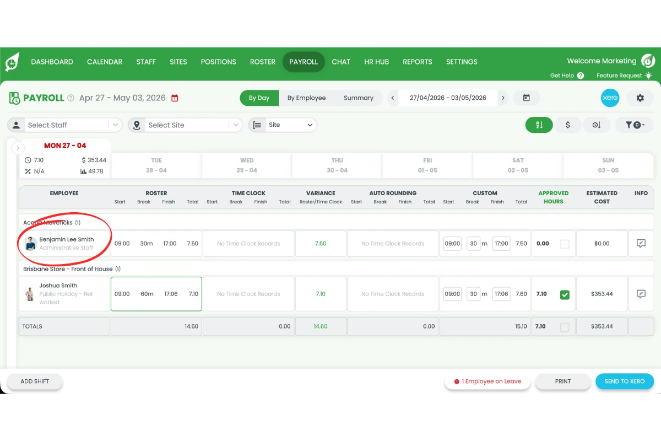Image resolution: width=661 pixels, height=441 pixels.
Task: Click the 1 Employee on Leave button
Action: (487, 381)
